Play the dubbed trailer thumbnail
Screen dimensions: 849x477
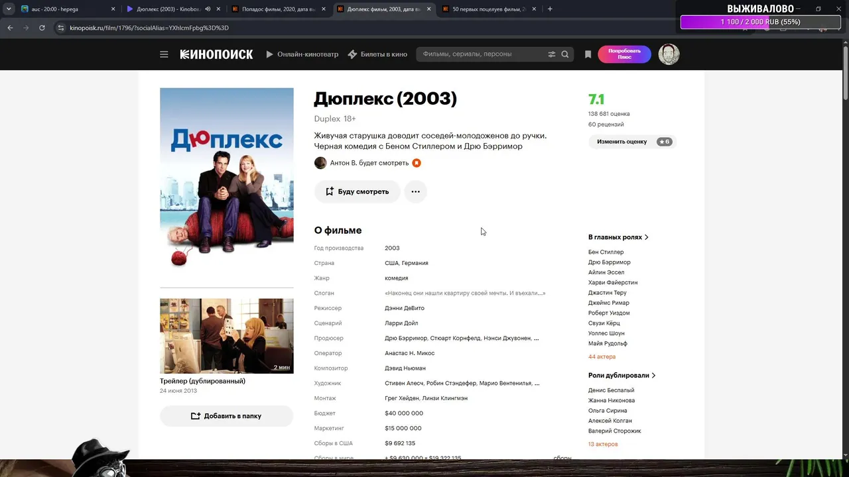click(x=226, y=336)
